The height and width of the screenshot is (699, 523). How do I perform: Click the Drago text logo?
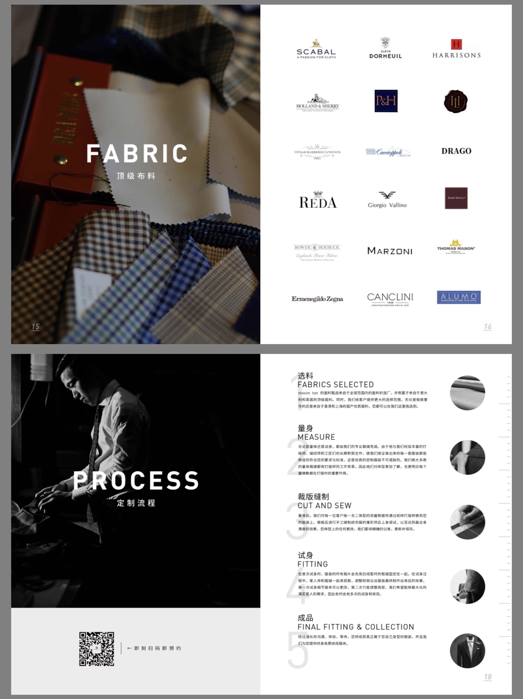click(x=456, y=151)
